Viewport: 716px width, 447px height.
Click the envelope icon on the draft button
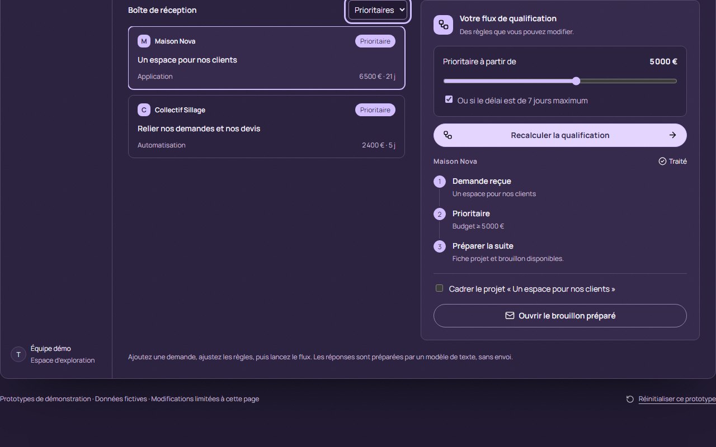(510, 316)
